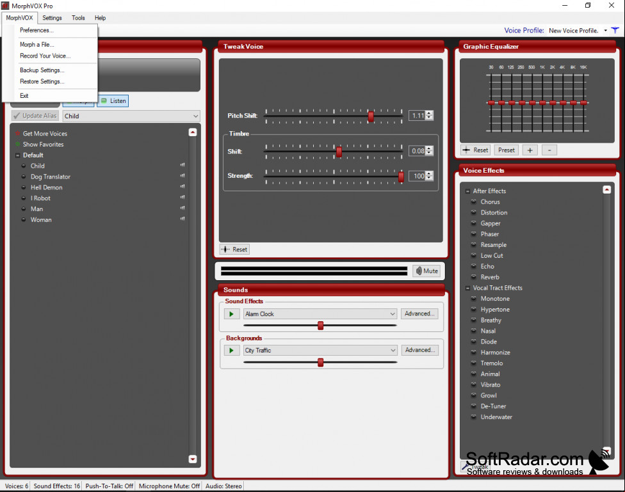This screenshot has height=492, width=625.
Task: Open the Backgrounds dropdown
Action: tap(320, 351)
